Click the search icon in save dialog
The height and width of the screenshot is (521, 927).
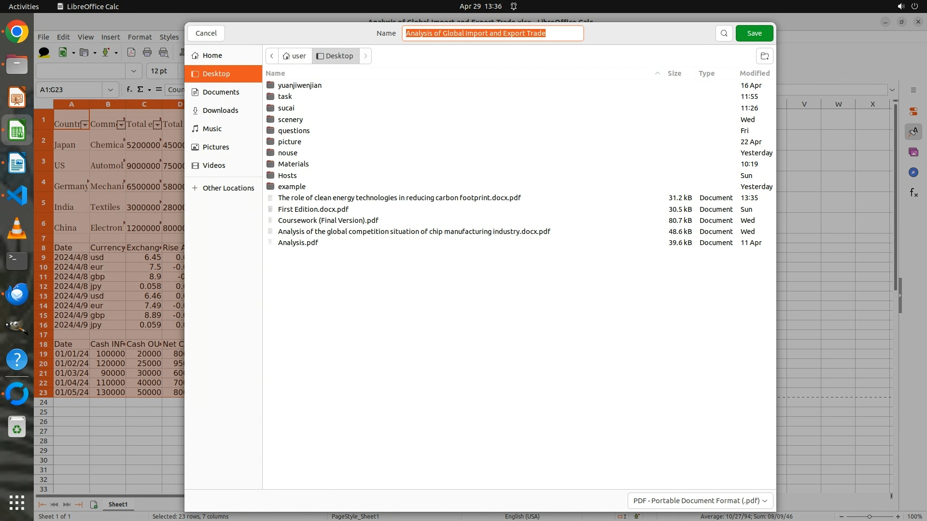tap(724, 33)
